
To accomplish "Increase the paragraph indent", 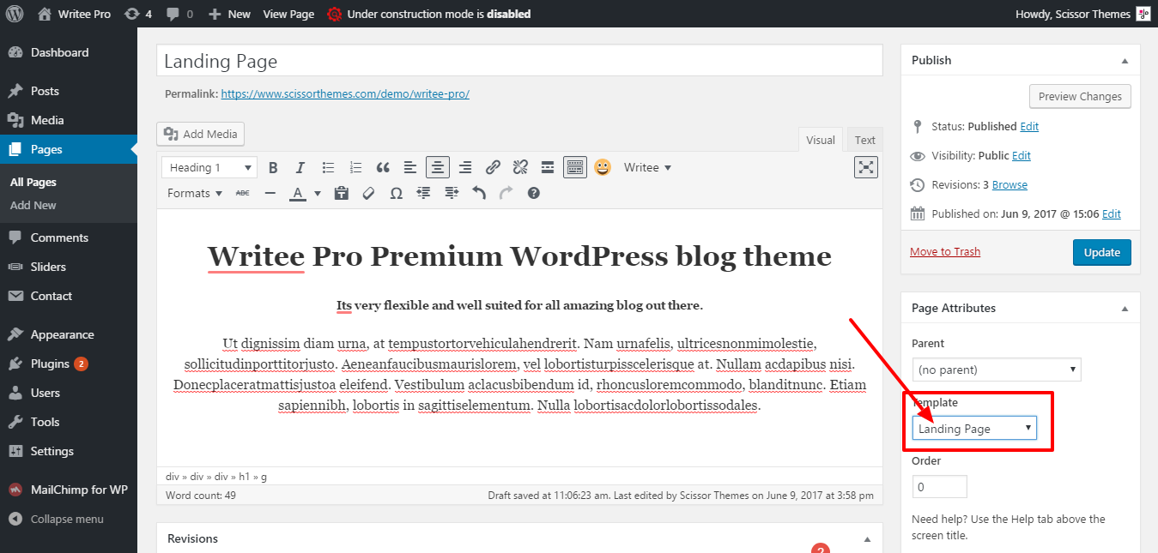I will (452, 193).
